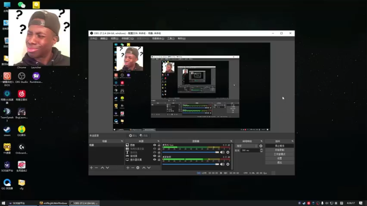Open Rumbleverse desktop shortcut
This screenshot has height=206, width=367.
click(36, 78)
